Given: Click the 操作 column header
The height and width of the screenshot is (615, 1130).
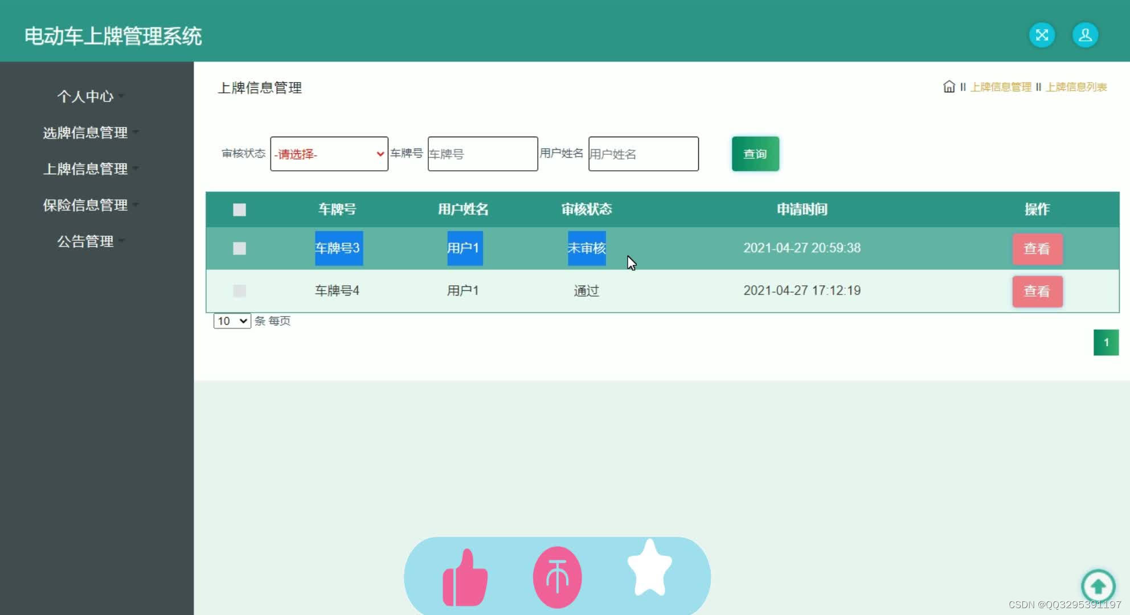Looking at the screenshot, I should (x=1037, y=210).
